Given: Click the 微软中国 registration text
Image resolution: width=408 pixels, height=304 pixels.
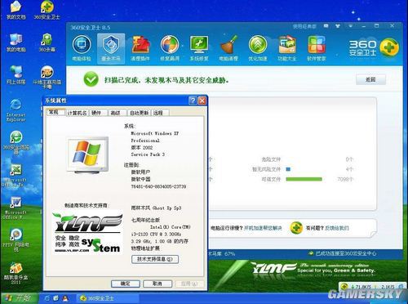Looking at the screenshot, I should click(140, 179).
